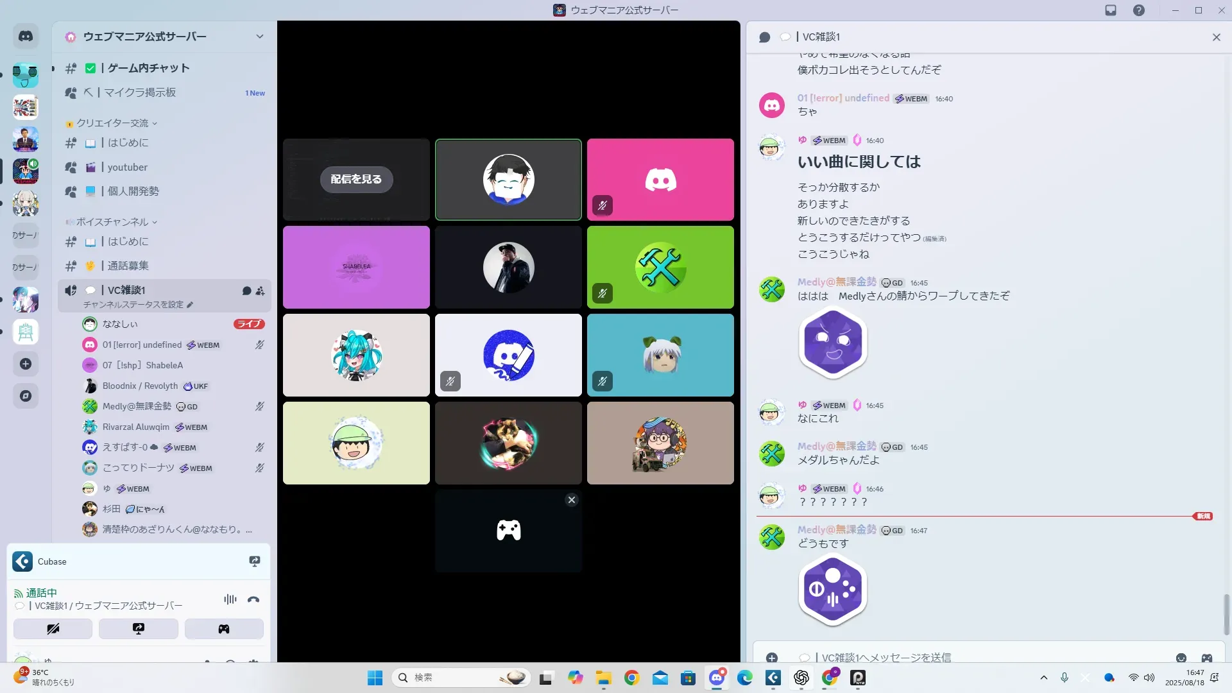This screenshot has height=693, width=1232.
Task: Click the inbox icon in title bar
Action: pyautogui.click(x=1111, y=10)
